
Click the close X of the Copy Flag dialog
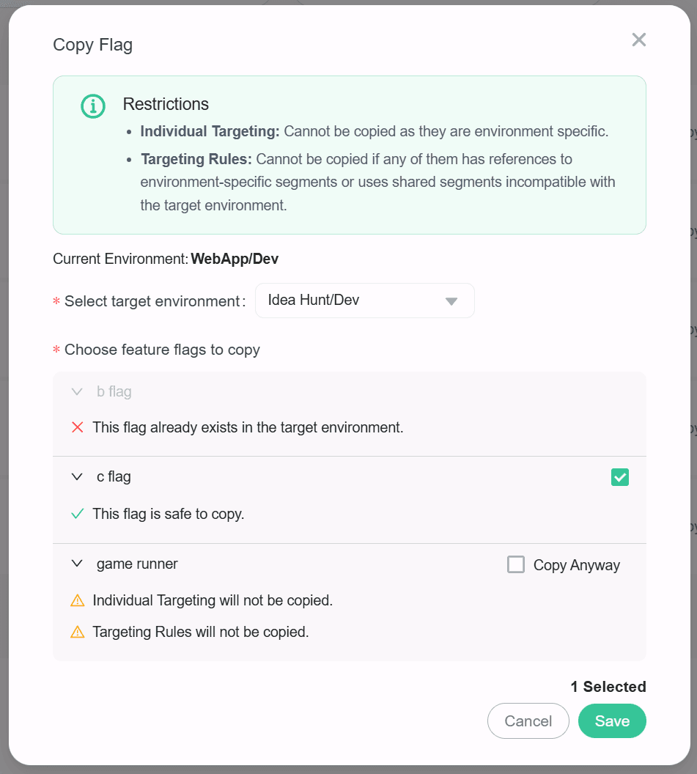(x=638, y=40)
